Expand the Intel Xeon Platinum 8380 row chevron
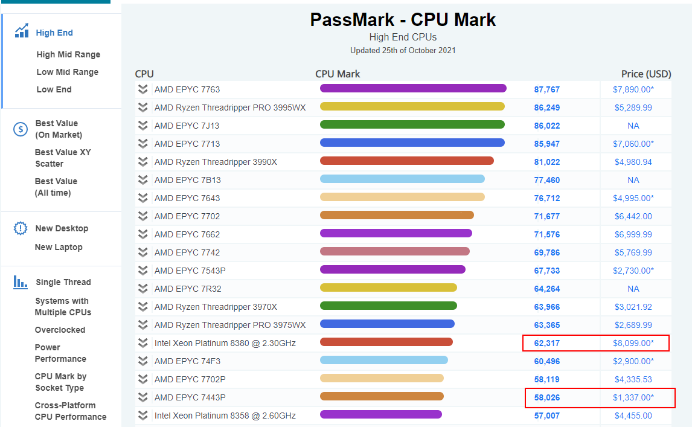This screenshot has height=427, width=692. [x=143, y=342]
